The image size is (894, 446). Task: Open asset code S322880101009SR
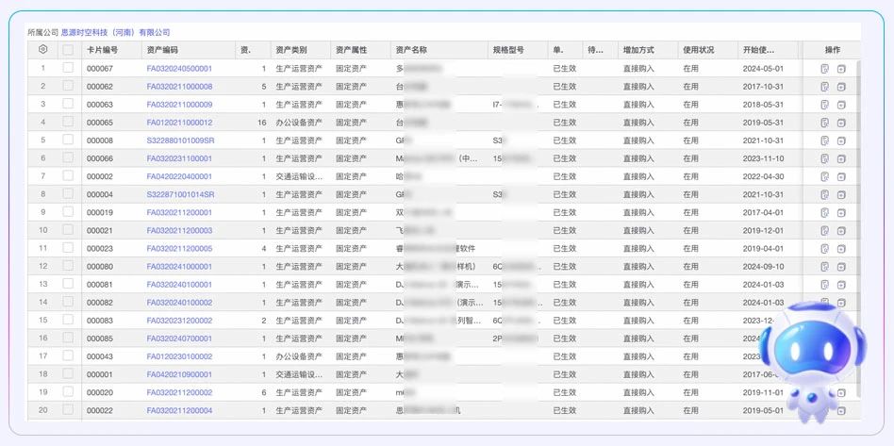point(180,140)
